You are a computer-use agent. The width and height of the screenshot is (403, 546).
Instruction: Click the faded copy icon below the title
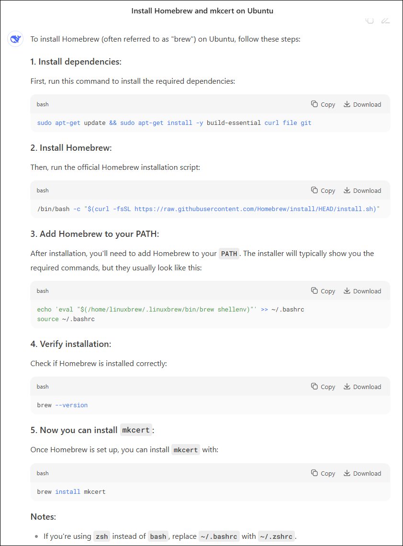[369, 21]
